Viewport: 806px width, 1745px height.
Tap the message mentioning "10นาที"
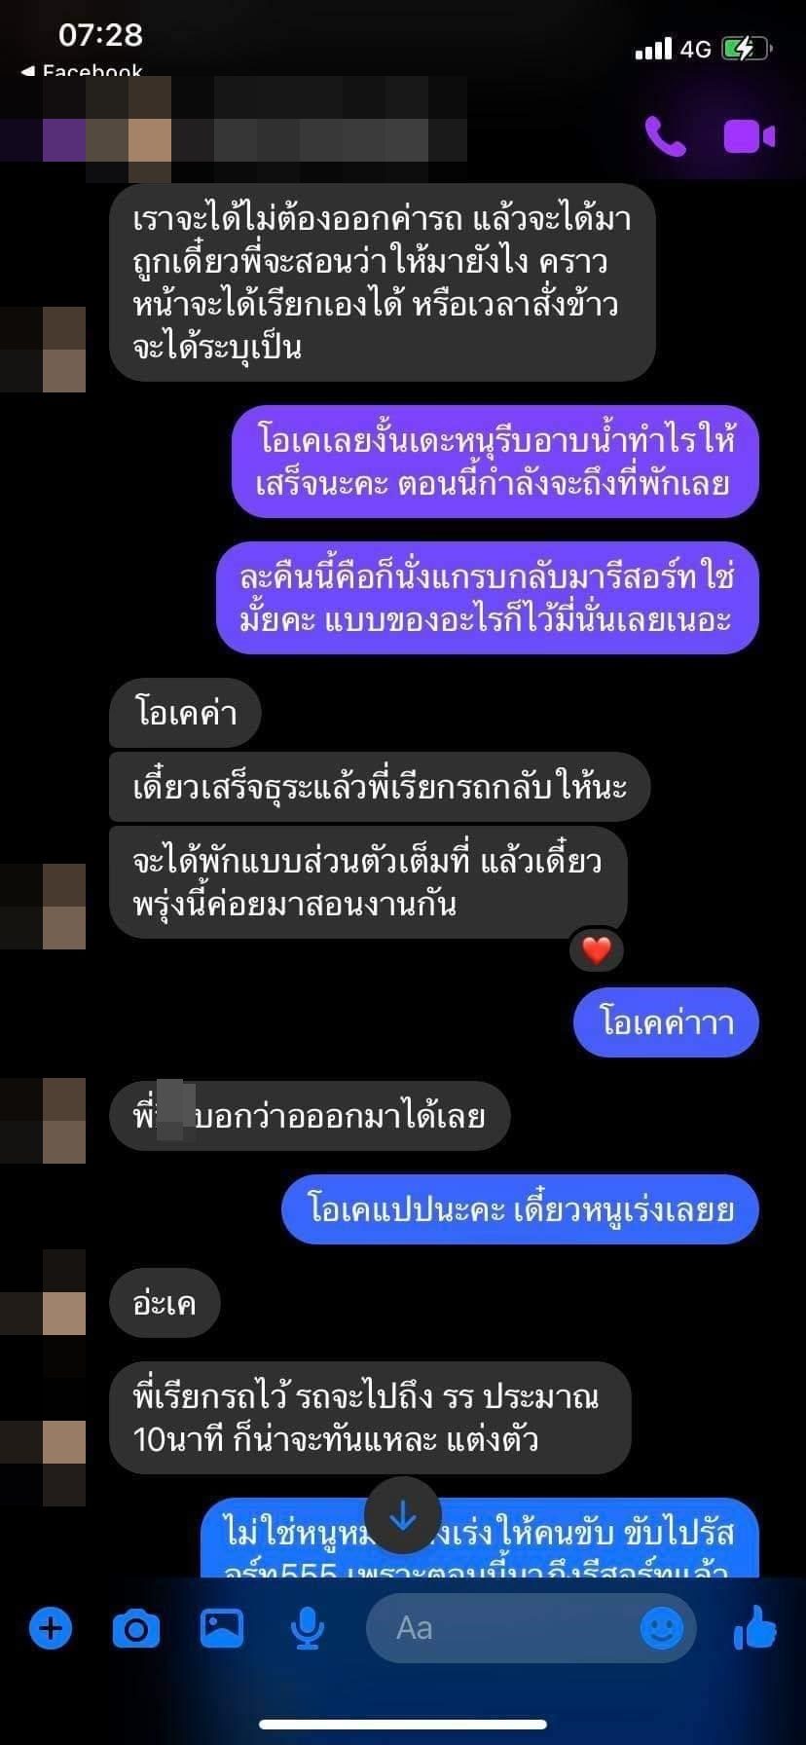(370, 1418)
